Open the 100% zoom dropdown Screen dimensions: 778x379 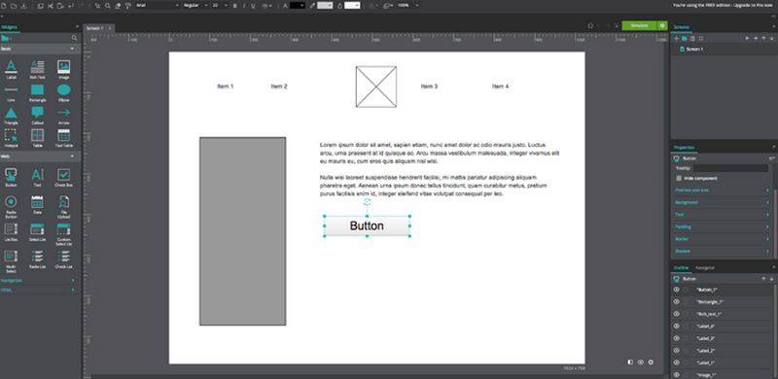[x=407, y=5]
